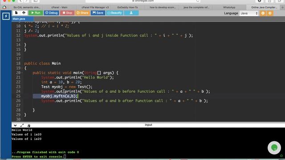The width and height of the screenshot is (285, 160).
Task: Switch to the cPanel - Main browser tab
Action: tap(59, 8)
